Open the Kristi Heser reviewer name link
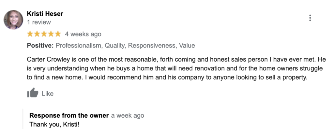Screen dimensions: 334x132 point(45,14)
